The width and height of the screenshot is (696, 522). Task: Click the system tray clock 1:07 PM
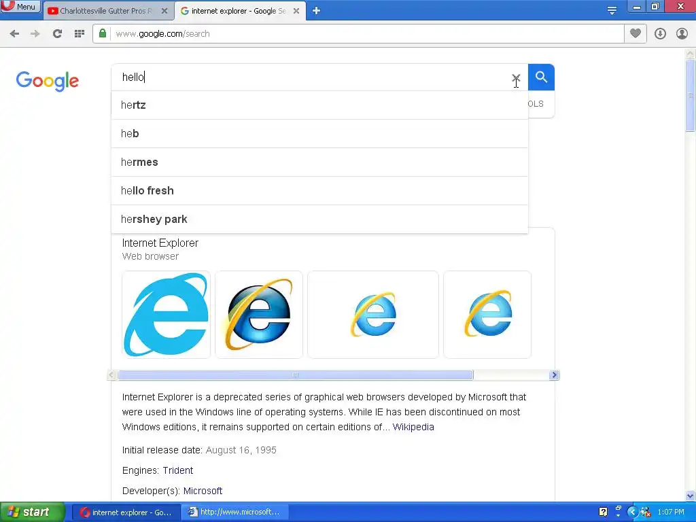click(x=671, y=512)
